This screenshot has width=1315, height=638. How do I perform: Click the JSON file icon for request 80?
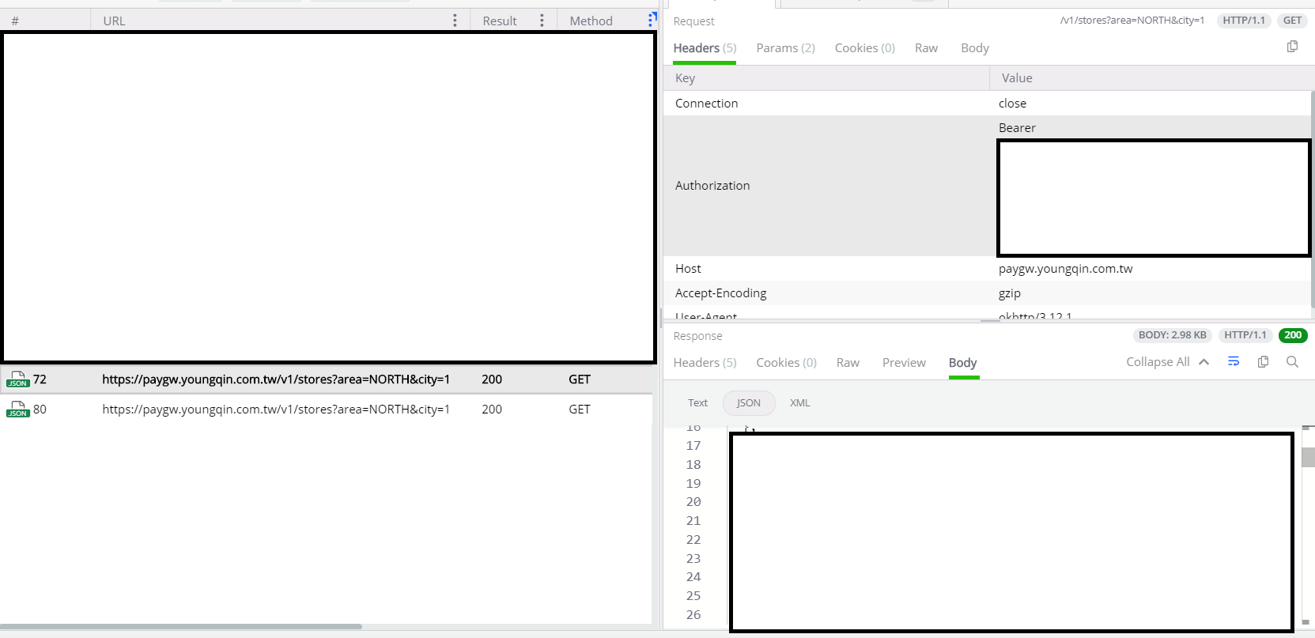click(x=17, y=410)
